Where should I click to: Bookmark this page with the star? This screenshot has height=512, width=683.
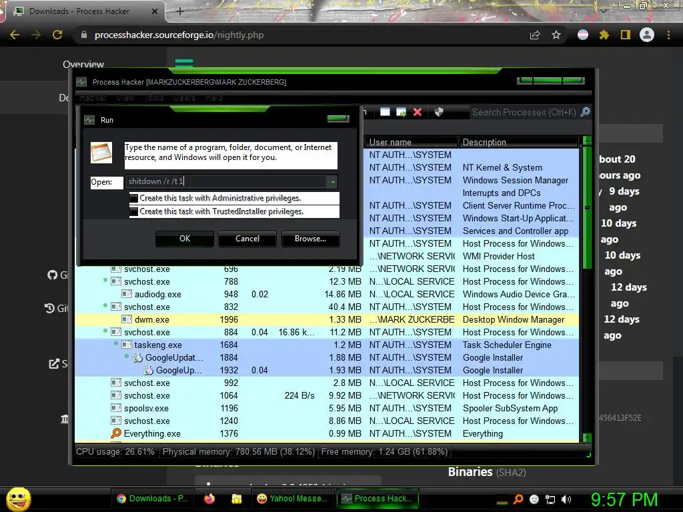coord(556,35)
